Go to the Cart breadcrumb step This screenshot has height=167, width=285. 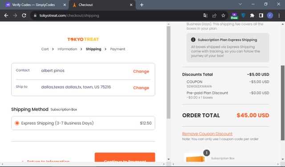[45, 49]
